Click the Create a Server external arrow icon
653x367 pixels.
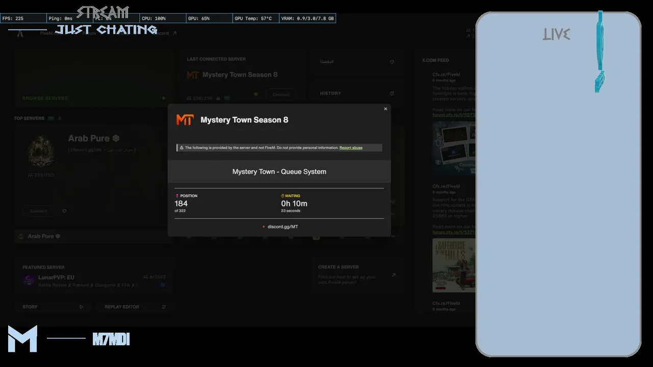393,275
